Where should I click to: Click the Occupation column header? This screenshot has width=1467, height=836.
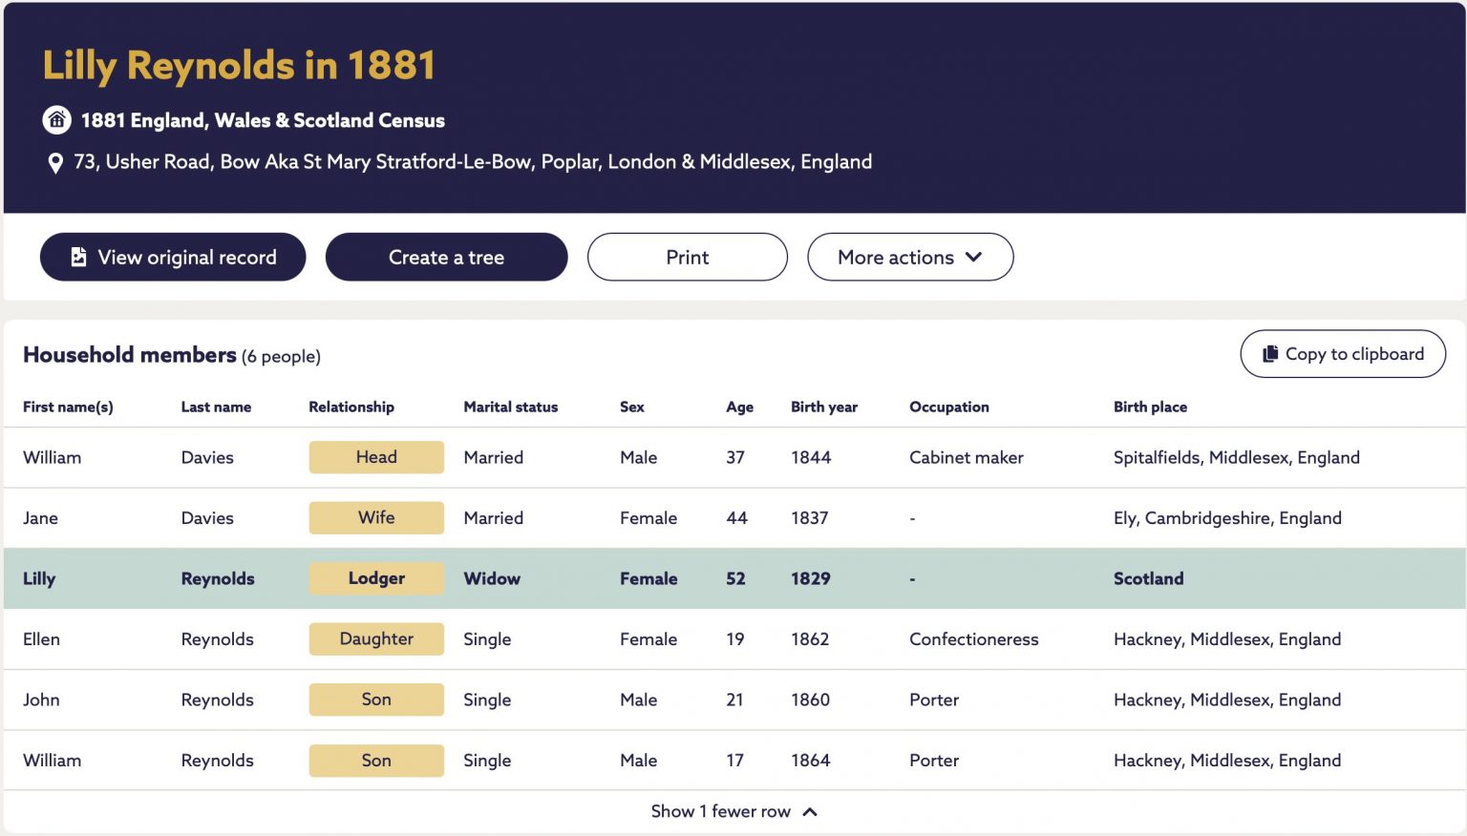[x=949, y=407]
